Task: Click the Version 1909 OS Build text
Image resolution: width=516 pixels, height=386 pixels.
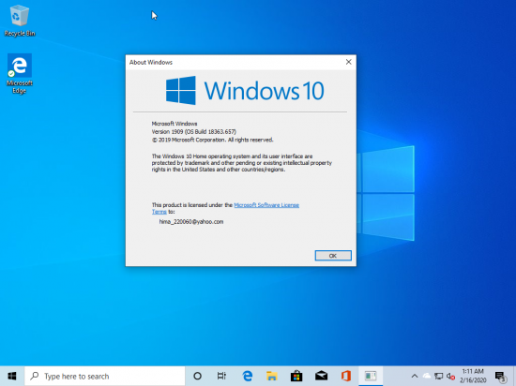Action: click(x=194, y=132)
